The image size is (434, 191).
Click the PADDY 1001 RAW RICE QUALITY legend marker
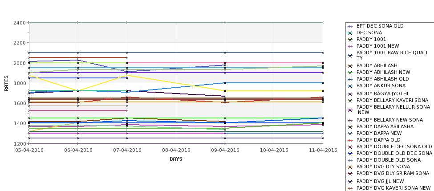click(x=350, y=56)
